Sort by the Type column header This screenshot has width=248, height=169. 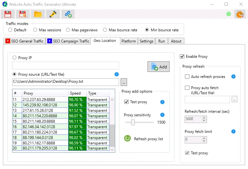tap(98, 93)
